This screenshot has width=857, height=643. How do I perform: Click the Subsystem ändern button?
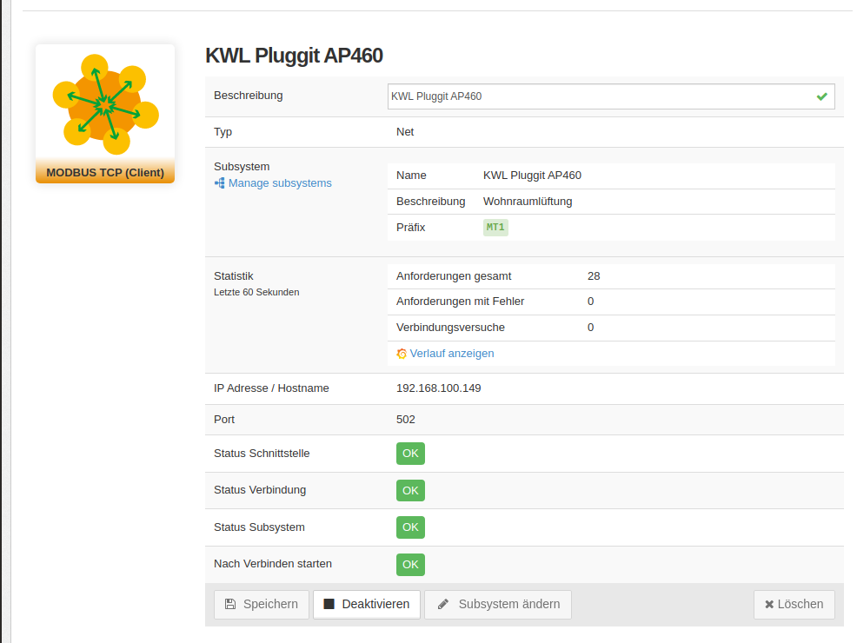[498, 604]
